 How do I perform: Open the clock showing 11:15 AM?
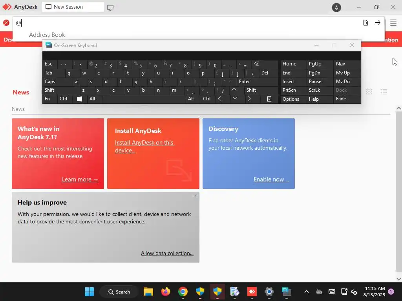coord(374,292)
